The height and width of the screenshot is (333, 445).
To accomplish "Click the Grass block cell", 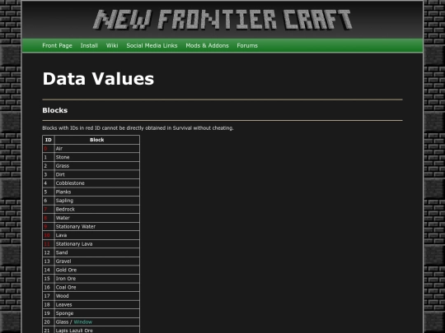I will click(96, 166).
